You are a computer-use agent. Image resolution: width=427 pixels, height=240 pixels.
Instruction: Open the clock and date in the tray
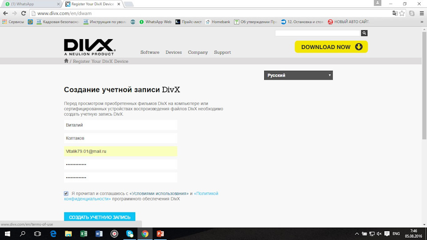413,234
